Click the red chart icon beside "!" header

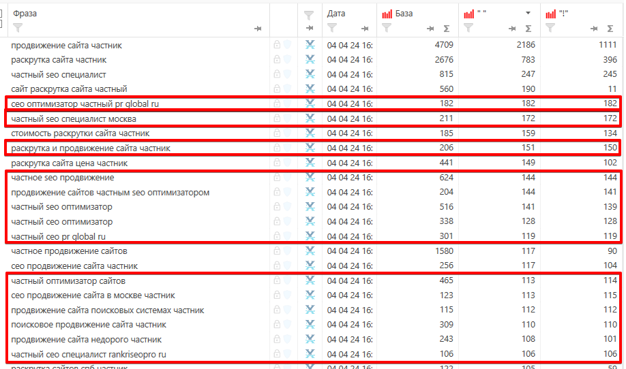550,14
